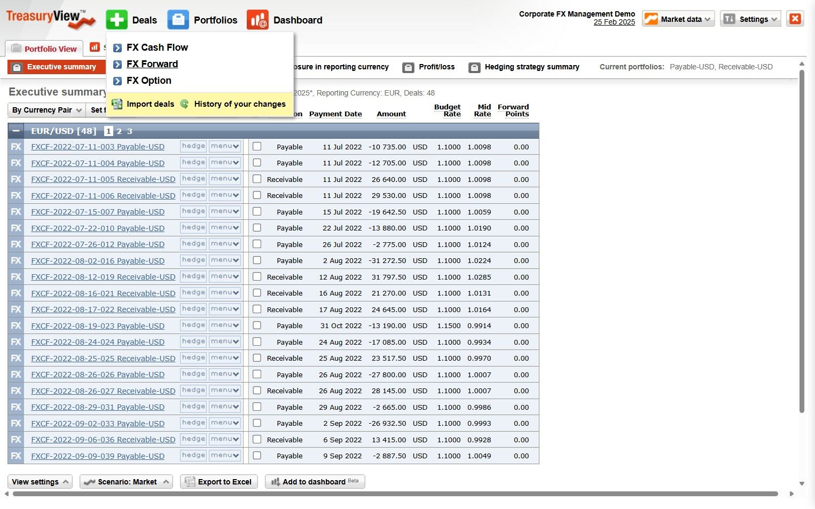Screen dimensions: 815x509
Task: Click the TreasuryView logo
Action: [51, 19]
